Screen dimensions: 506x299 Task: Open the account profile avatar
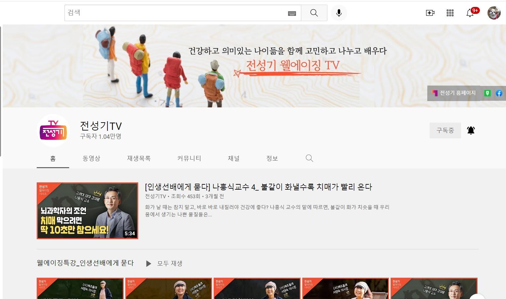coord(494,13)
